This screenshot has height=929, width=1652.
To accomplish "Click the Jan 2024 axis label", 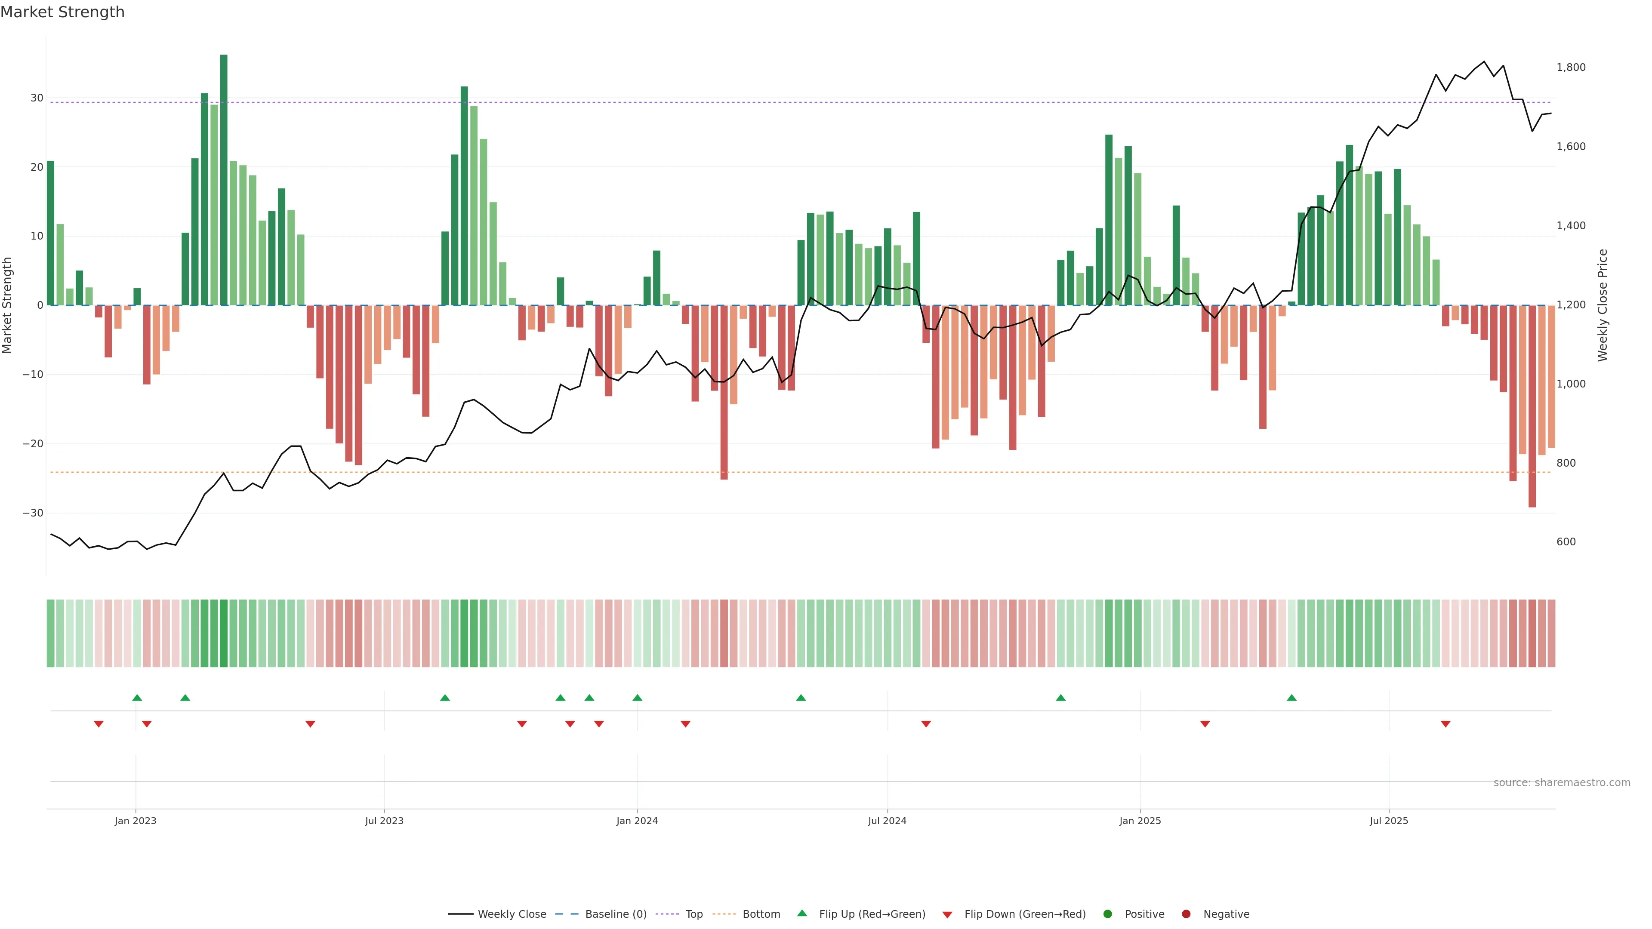I will [637, 821].
